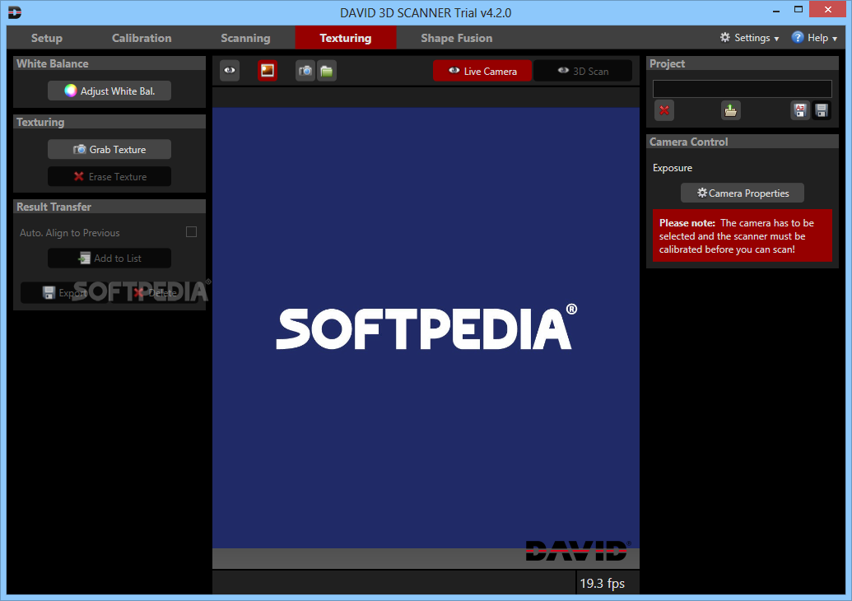852x601 pixels.
Task: Click the 19.3 fps status readout
Action: 602,584
